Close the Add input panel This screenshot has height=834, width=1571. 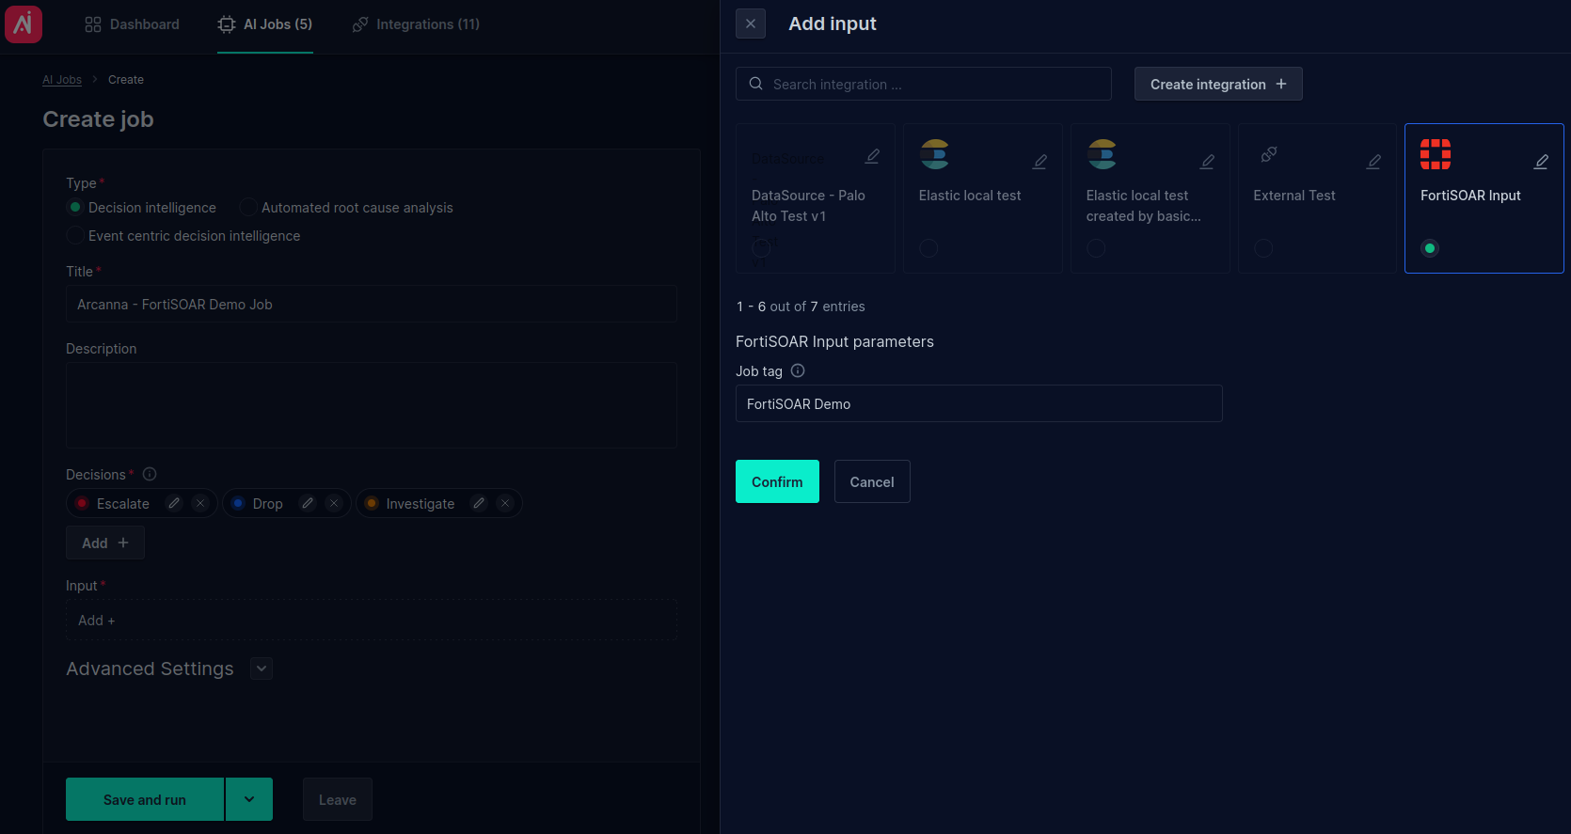751,24
